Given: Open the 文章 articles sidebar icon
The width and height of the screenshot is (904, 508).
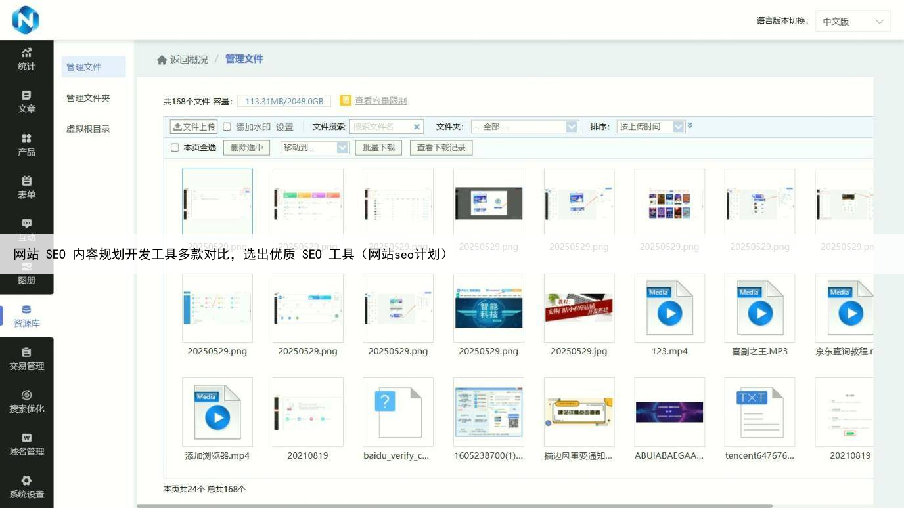Looking at the screenshot, I should coord(26,102).
